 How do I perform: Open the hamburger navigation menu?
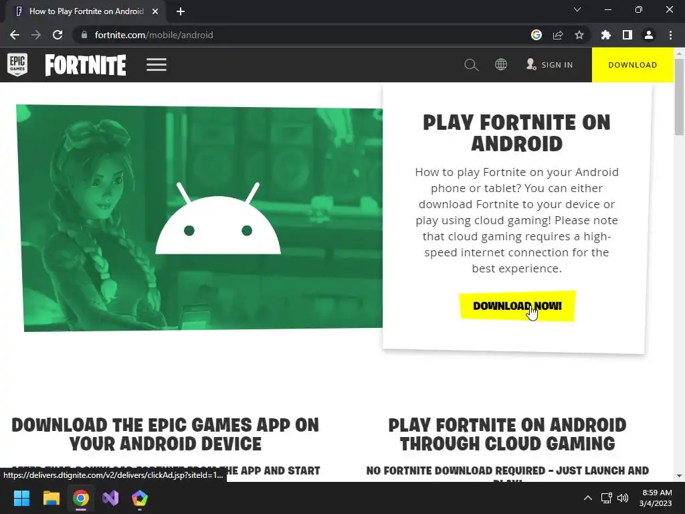[x=157, y=65]
